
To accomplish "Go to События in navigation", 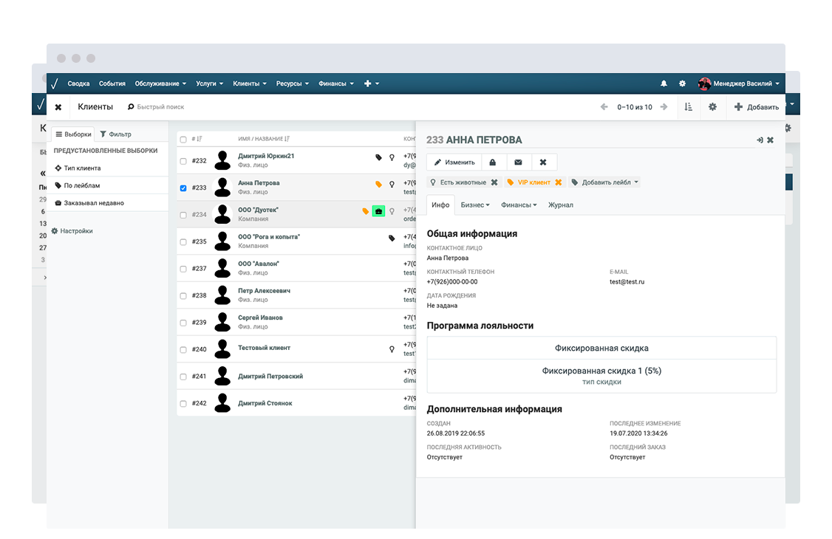I will click(x=112, y=83).
